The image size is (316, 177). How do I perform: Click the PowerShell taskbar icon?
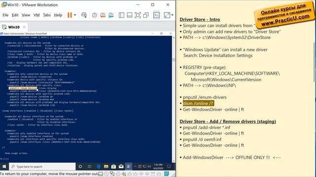(128, 167)
